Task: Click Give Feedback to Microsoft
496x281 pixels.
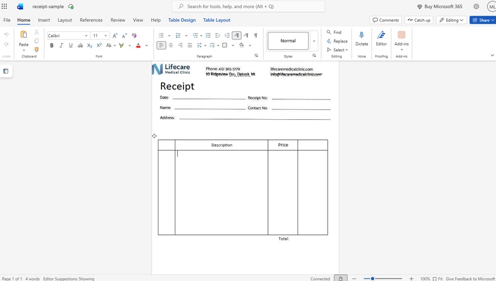Action: tap(471, 279)
